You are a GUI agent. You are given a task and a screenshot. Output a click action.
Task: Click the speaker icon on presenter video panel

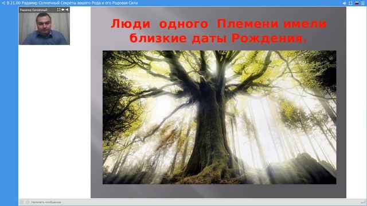click(x=67, y=10)
